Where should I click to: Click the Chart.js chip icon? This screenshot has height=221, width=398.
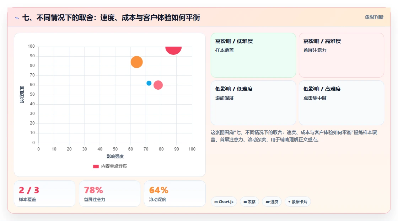click(x=216, y=202)
